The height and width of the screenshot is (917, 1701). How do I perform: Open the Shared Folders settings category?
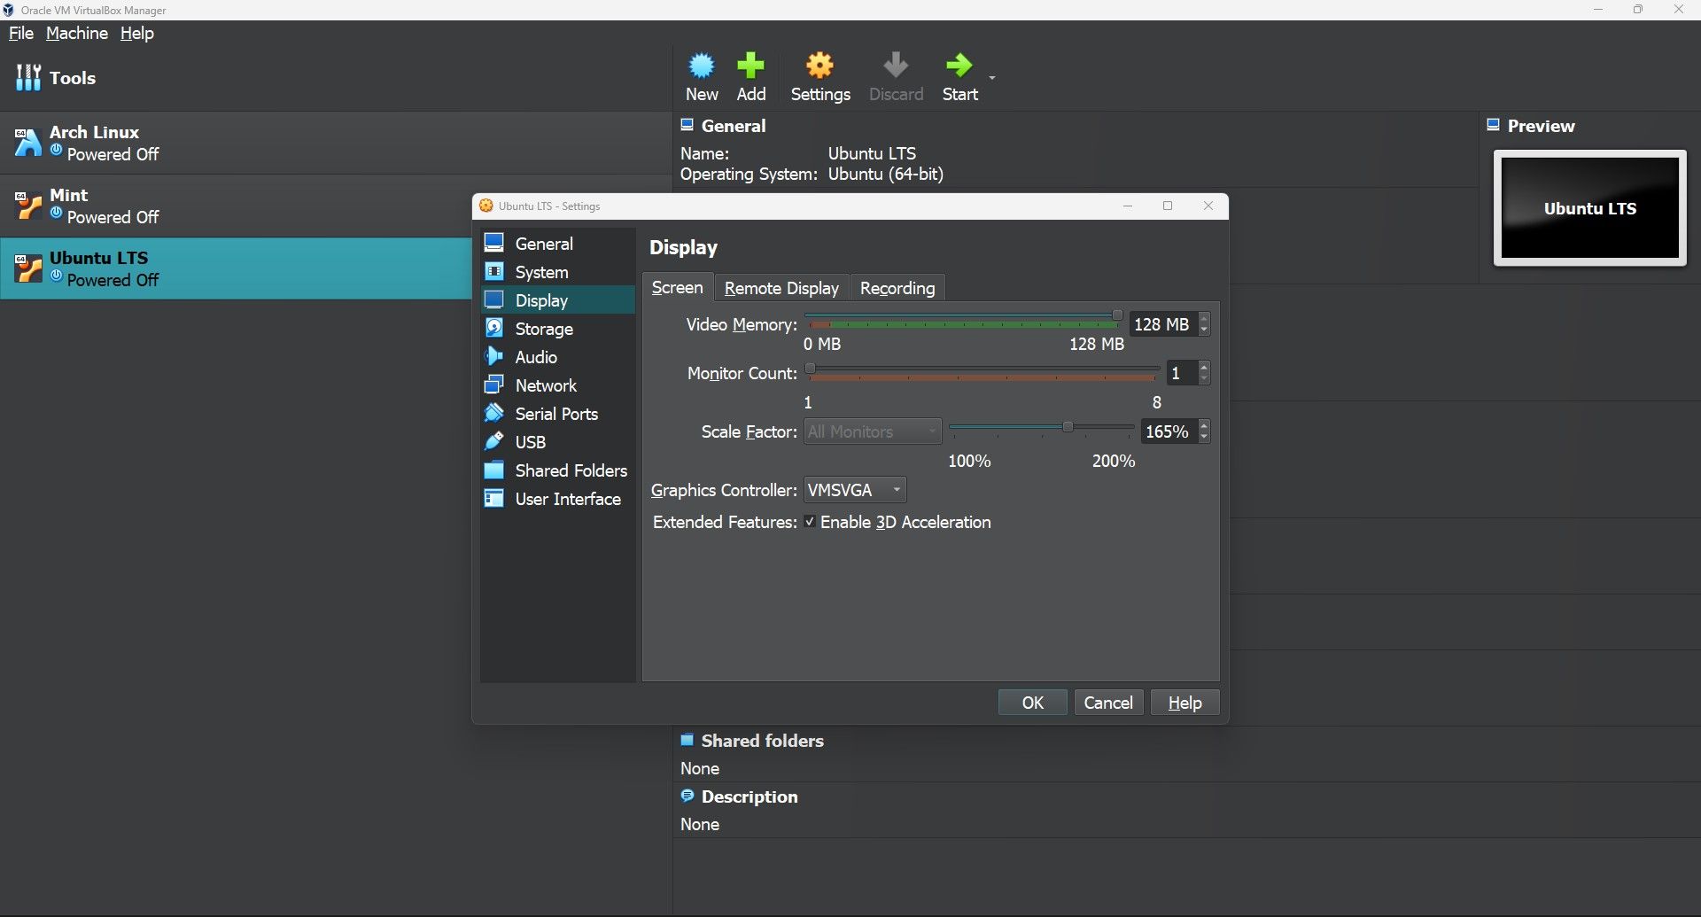click(570, 470)
